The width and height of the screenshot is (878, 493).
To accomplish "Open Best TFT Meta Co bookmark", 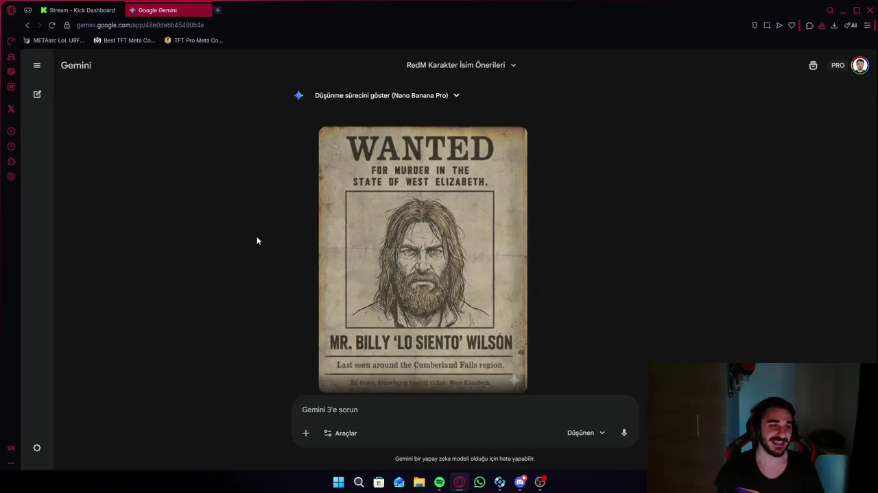I will [x=124, y=40].
